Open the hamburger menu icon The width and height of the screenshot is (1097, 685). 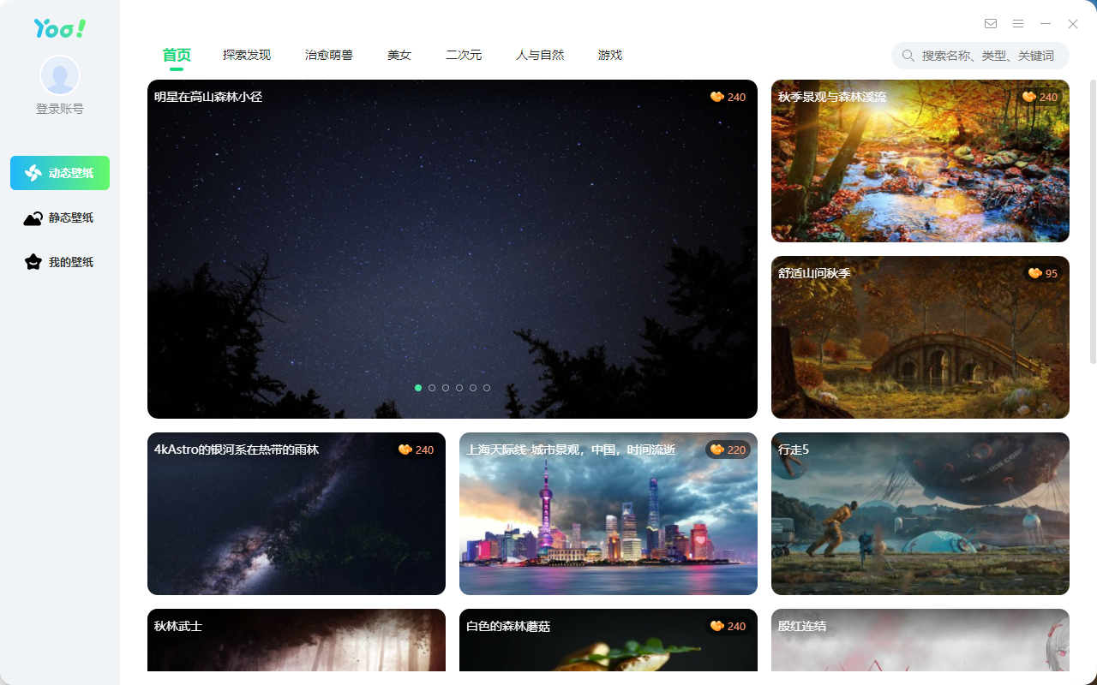click(x=1018, y=24)
